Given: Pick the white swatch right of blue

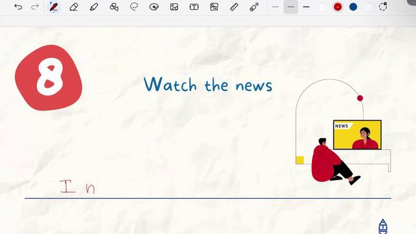Looking at the screenshot, I should (369, 7).
